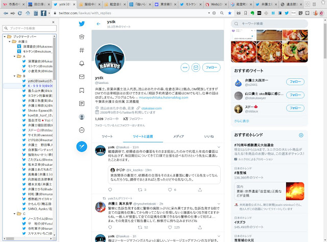Retweet ystk's 11m tweet
The width and height of the screenshot is (327, 242).
click(140, 190)
